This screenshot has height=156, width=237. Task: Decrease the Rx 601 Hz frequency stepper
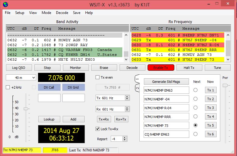pos(127,110)
